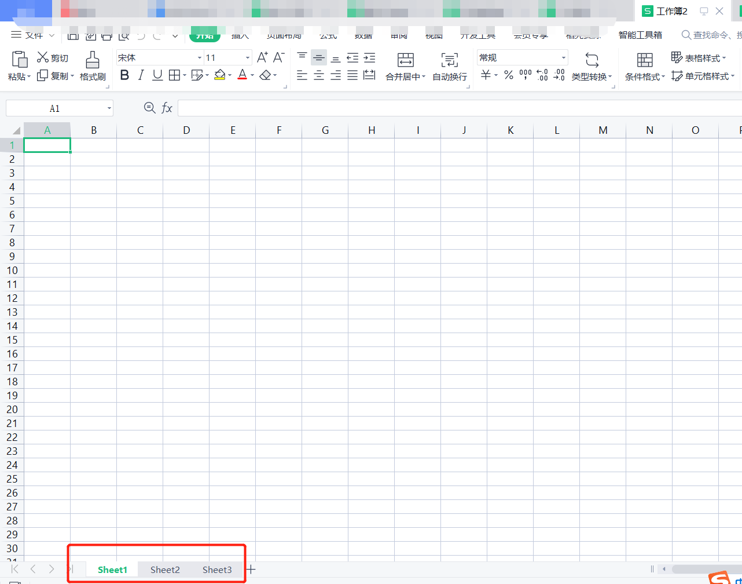The image size is (742, 584).
Task: Toggle Bold formatting
Action: point(124,75)
